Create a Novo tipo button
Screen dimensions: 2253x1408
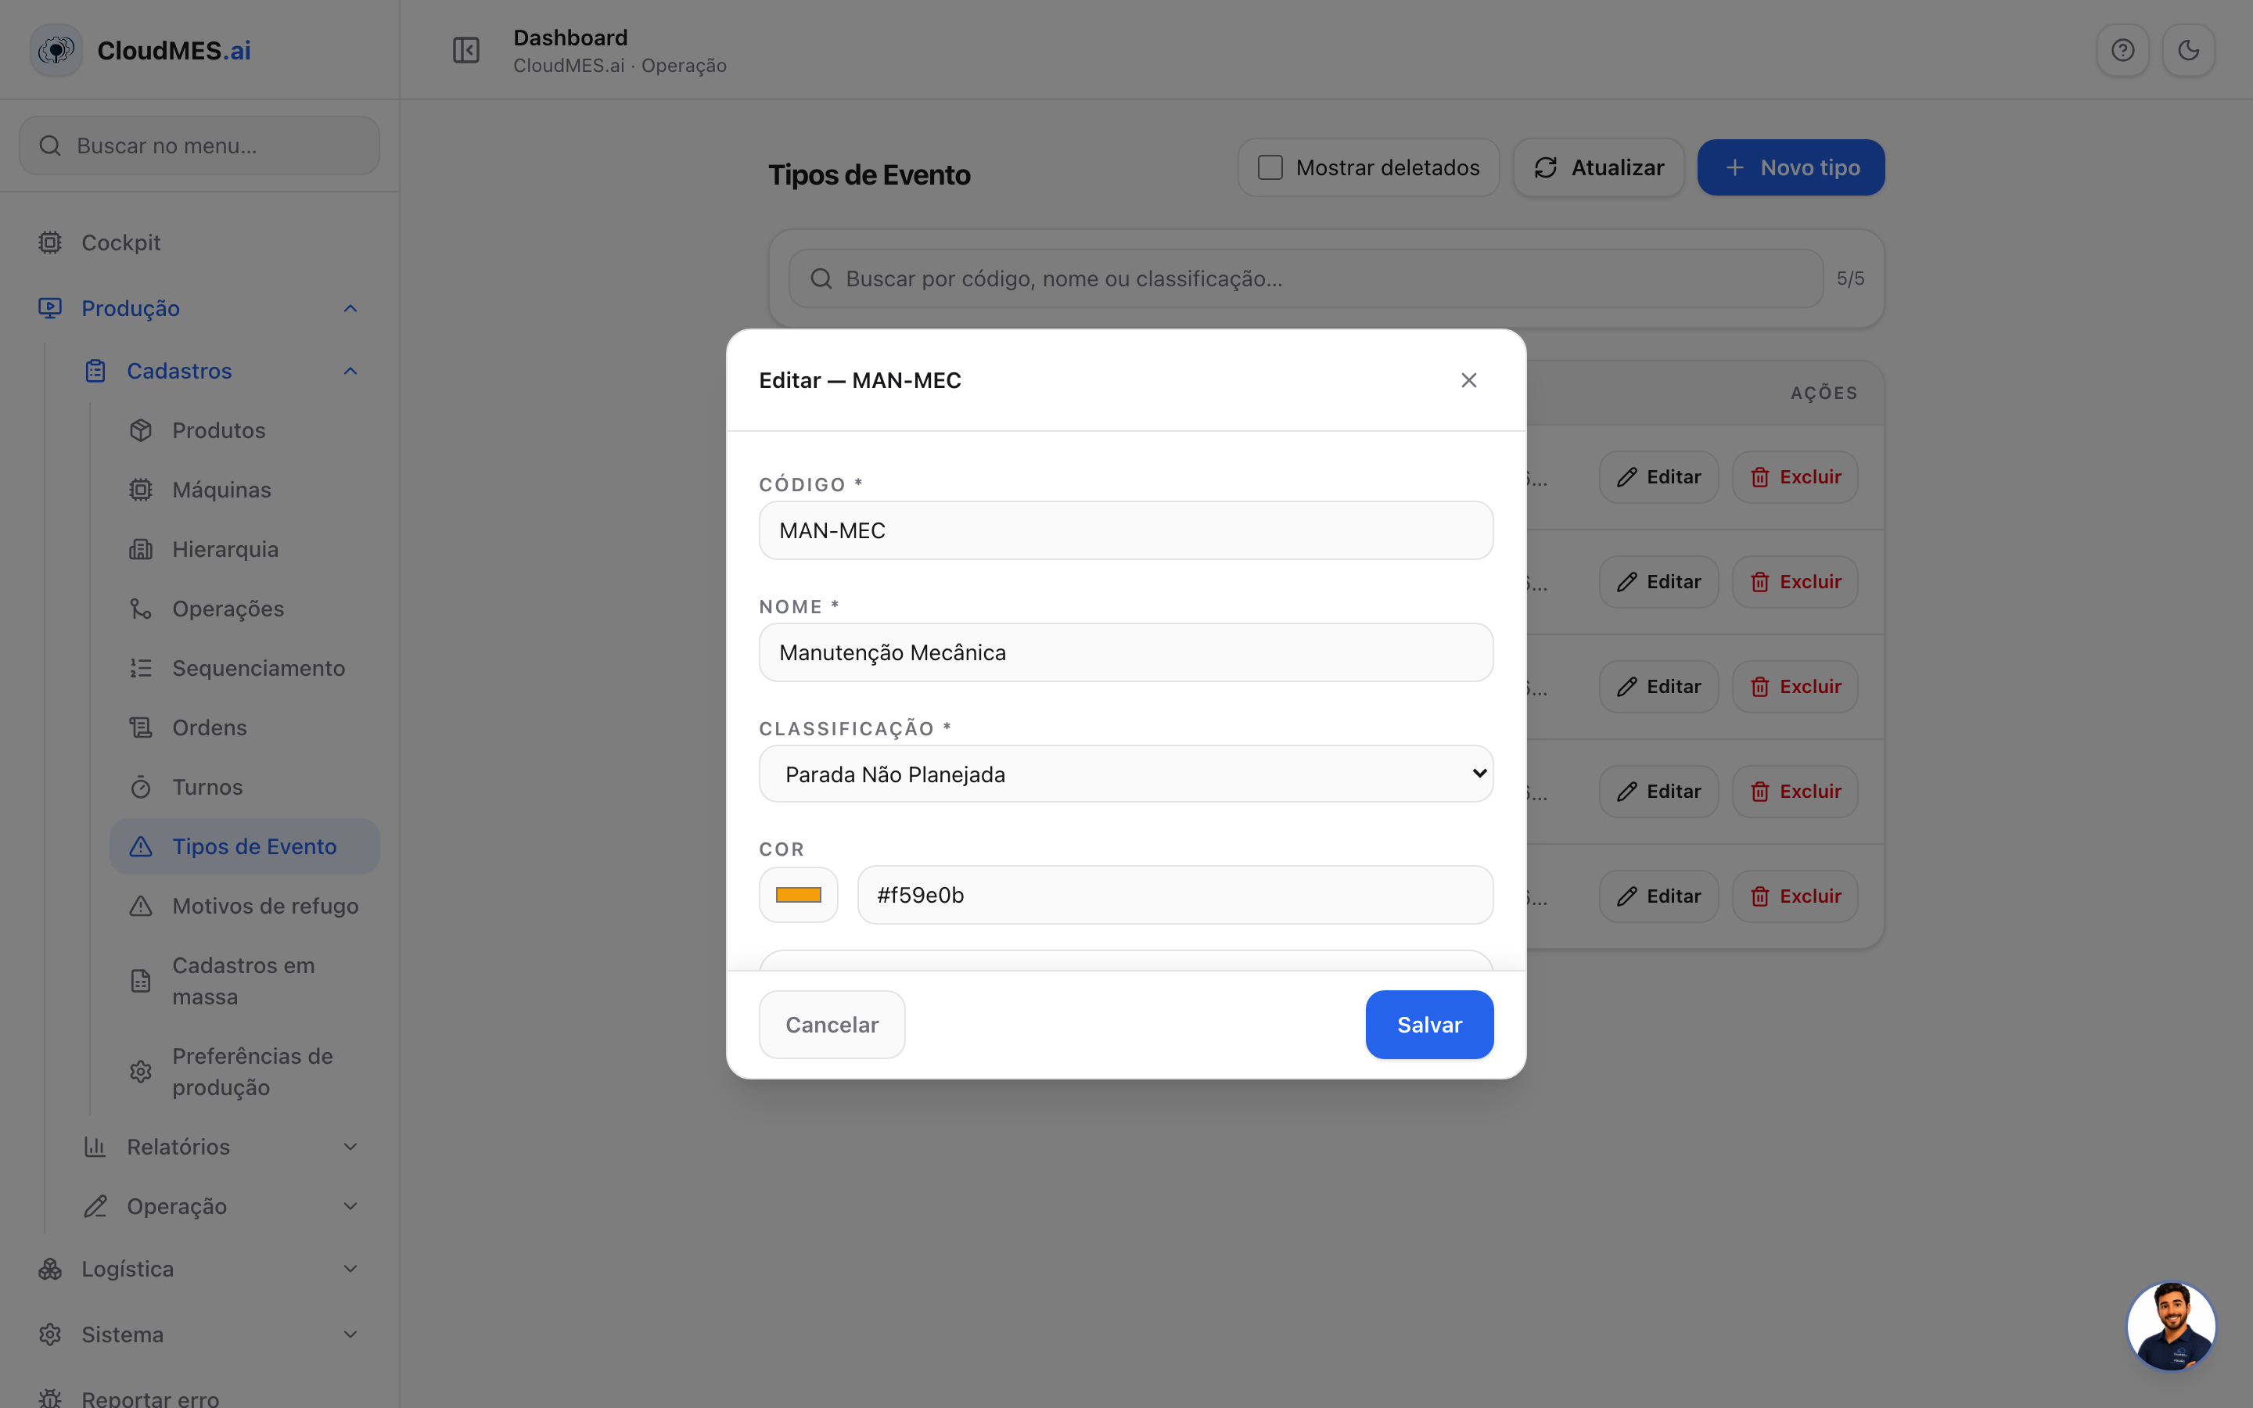point(1791,167)
